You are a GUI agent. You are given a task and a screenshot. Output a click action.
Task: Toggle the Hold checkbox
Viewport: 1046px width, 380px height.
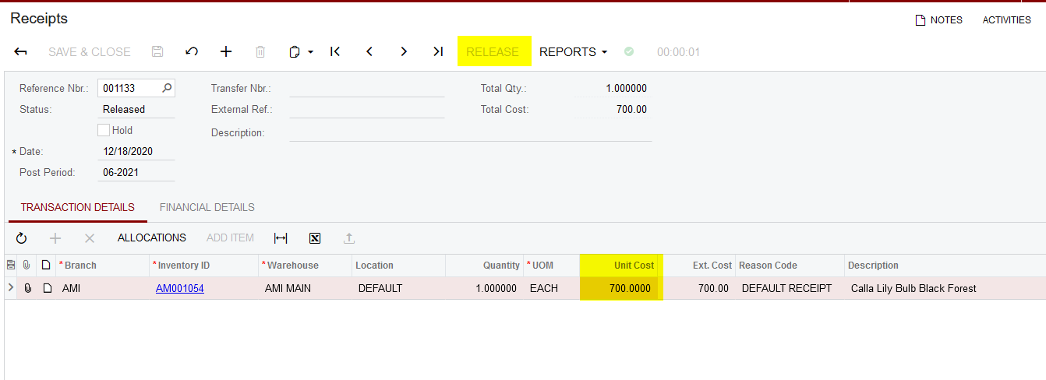click(x=104, y=131)
